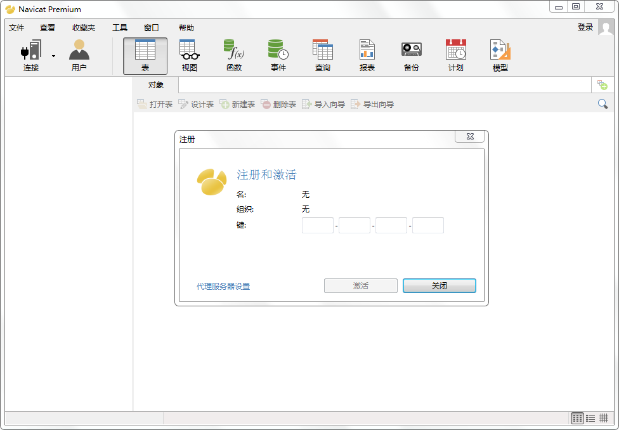Select the Objects (对象) tab
This screenshot has width=619, height=430.
coord(156,85)
